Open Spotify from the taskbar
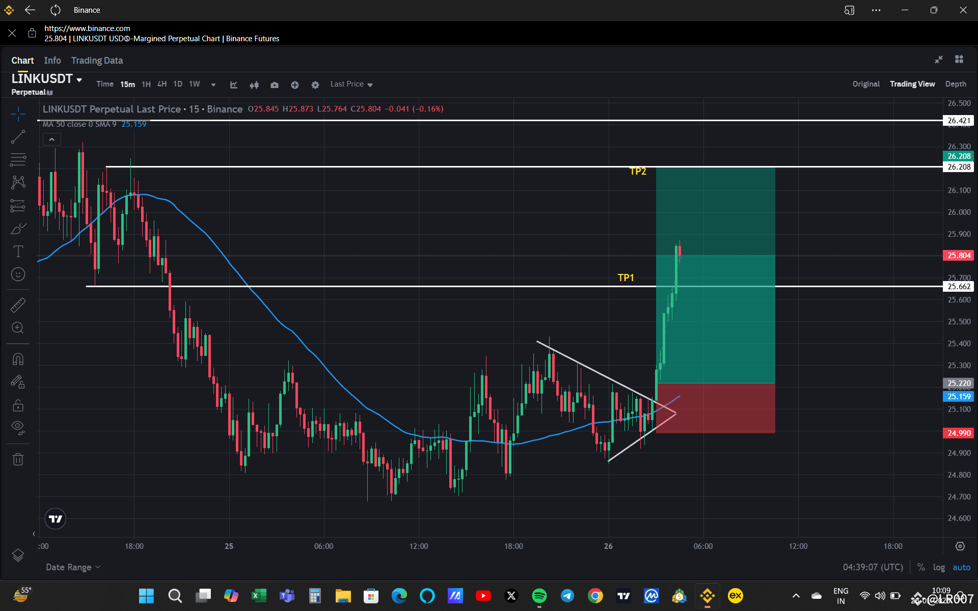 click(539, 596)
